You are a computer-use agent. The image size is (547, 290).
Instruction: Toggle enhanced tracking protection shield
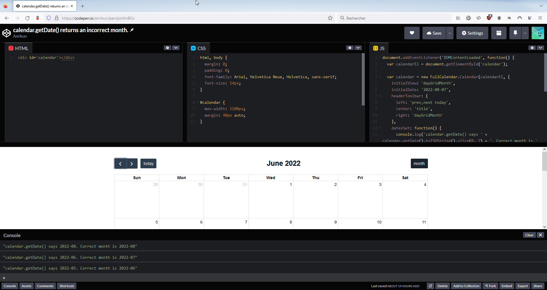click(49, 18)
